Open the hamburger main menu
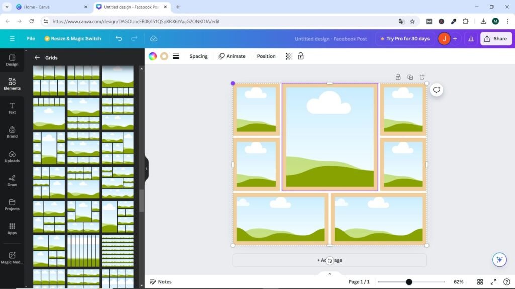515x289 pixels. coord(12,39)
